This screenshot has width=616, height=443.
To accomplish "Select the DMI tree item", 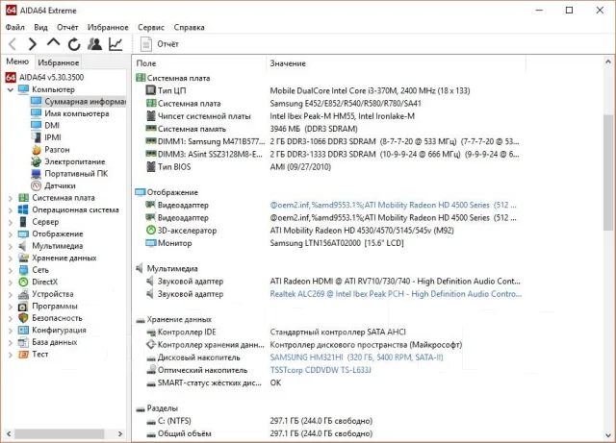I will point(52,125).
